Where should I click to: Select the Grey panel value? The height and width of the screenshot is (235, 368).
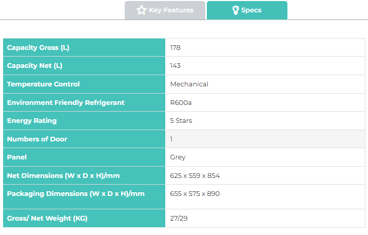pyautogui.click(x=178, y=157)
